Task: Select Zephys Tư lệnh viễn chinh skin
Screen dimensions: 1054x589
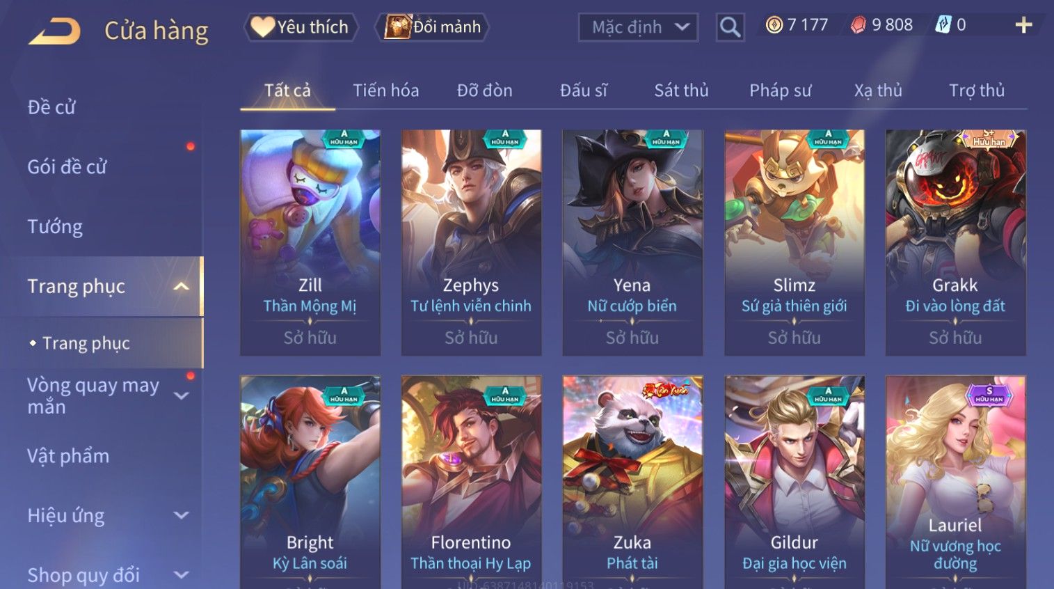Action: [471, 242]
